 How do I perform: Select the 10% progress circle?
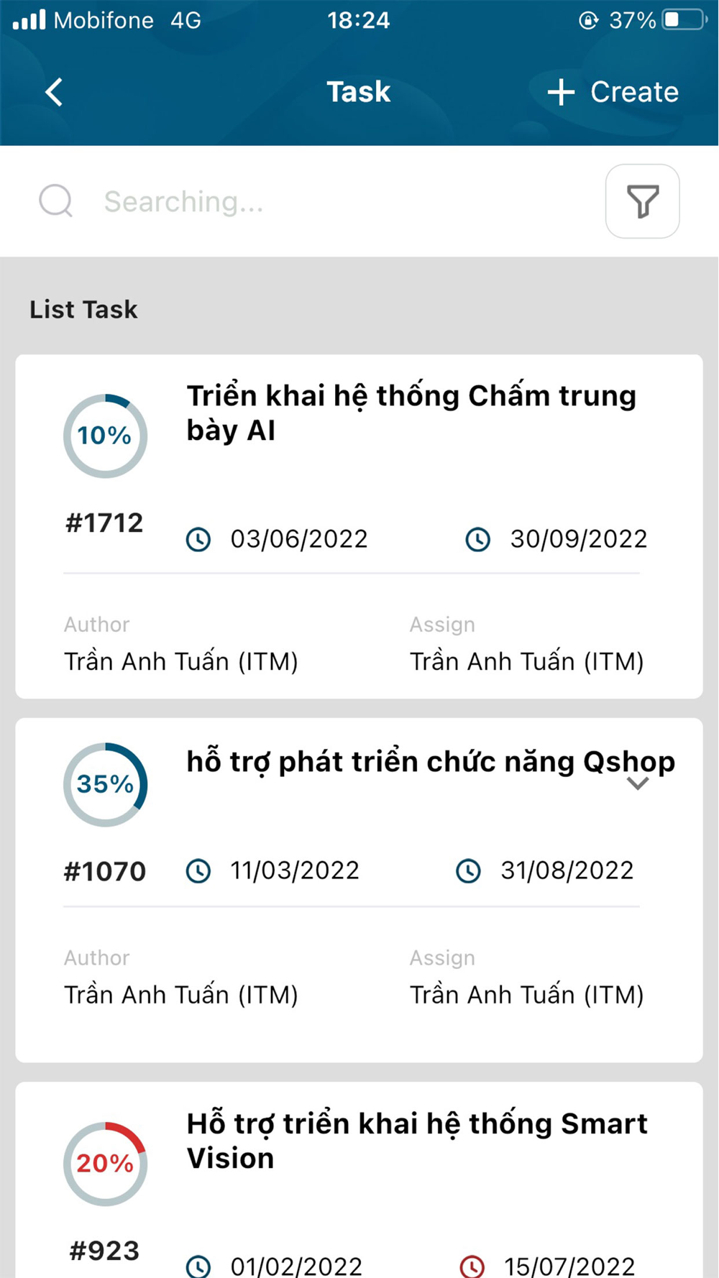point(105,436)
